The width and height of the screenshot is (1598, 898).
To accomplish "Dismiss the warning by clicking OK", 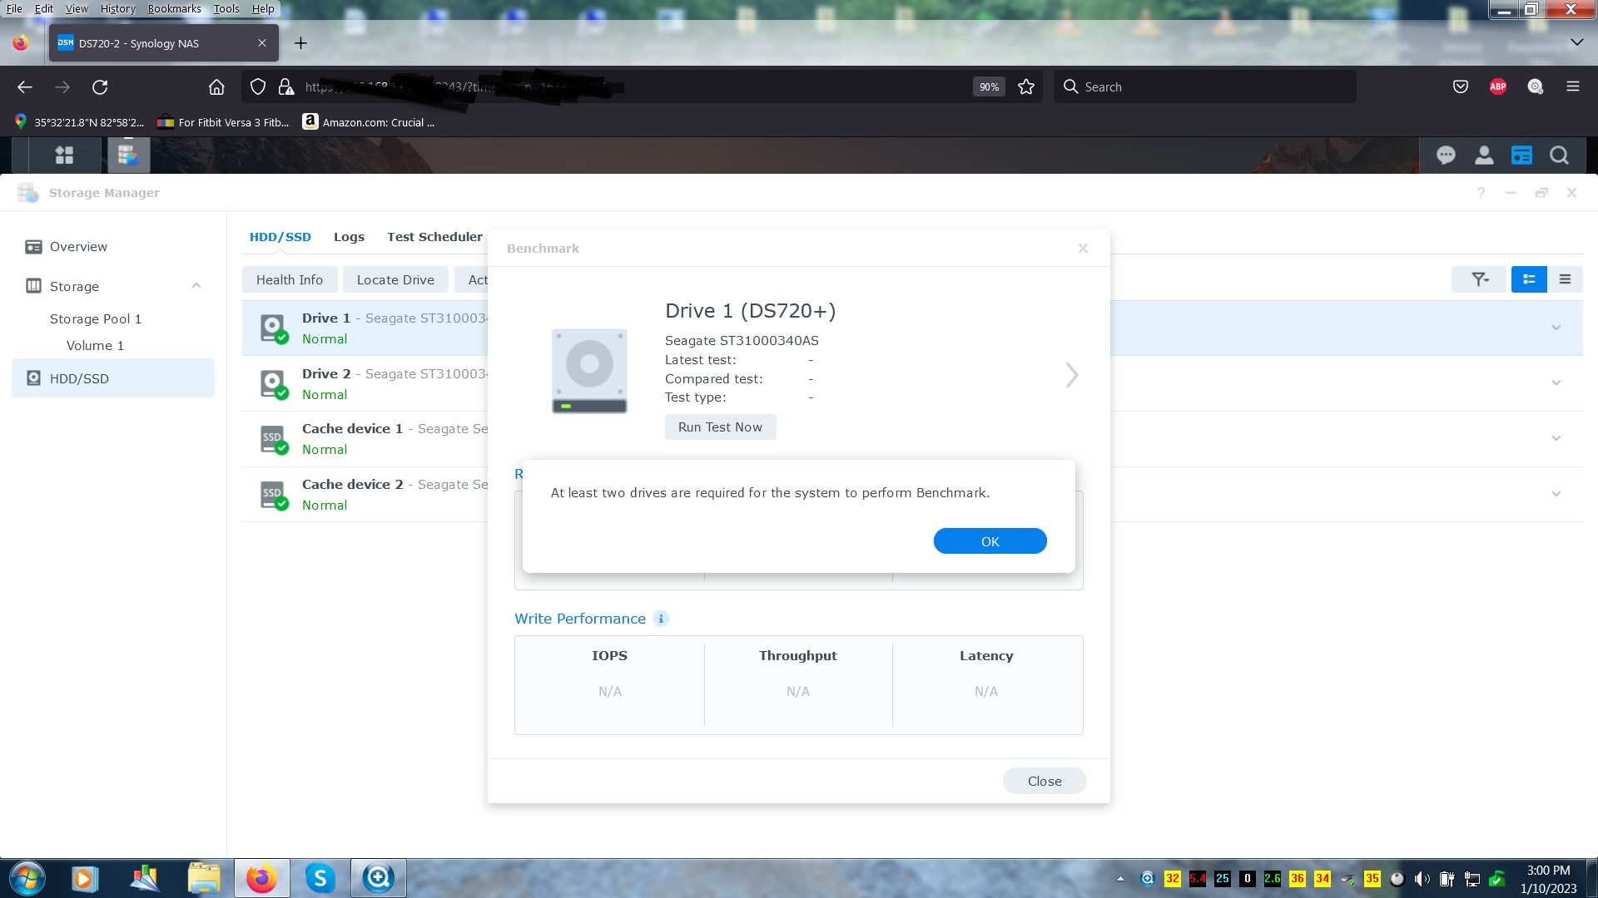I will 990,540.
